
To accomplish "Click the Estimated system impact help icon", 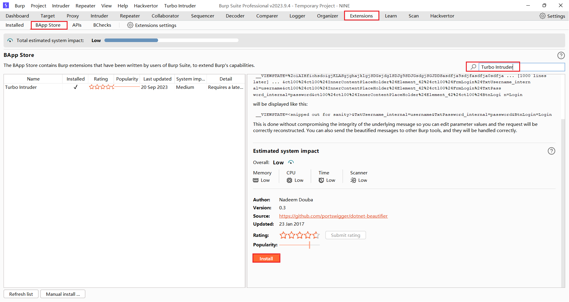I will [x=551, y=151].
